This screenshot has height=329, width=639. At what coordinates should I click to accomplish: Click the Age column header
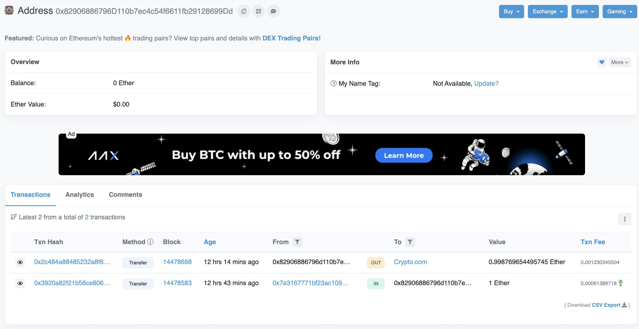210,242
